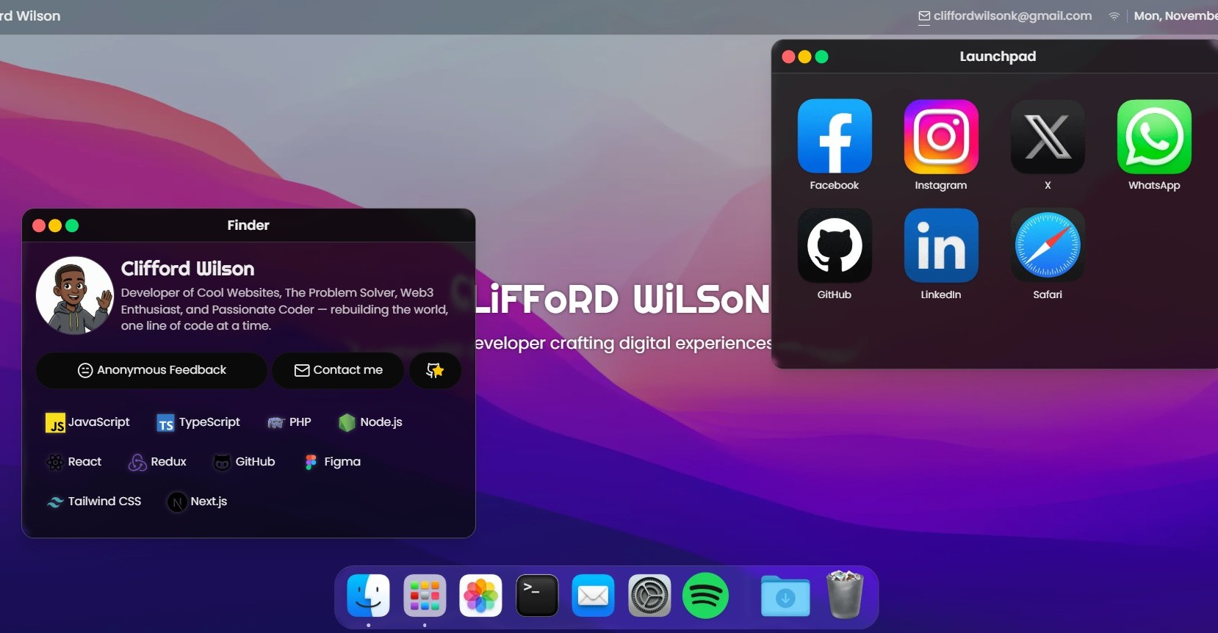This screenshot has width=1218, height=633.
Task: Click the Node.js skill badge
Action: pyautogui.click(x=370, y=422)
